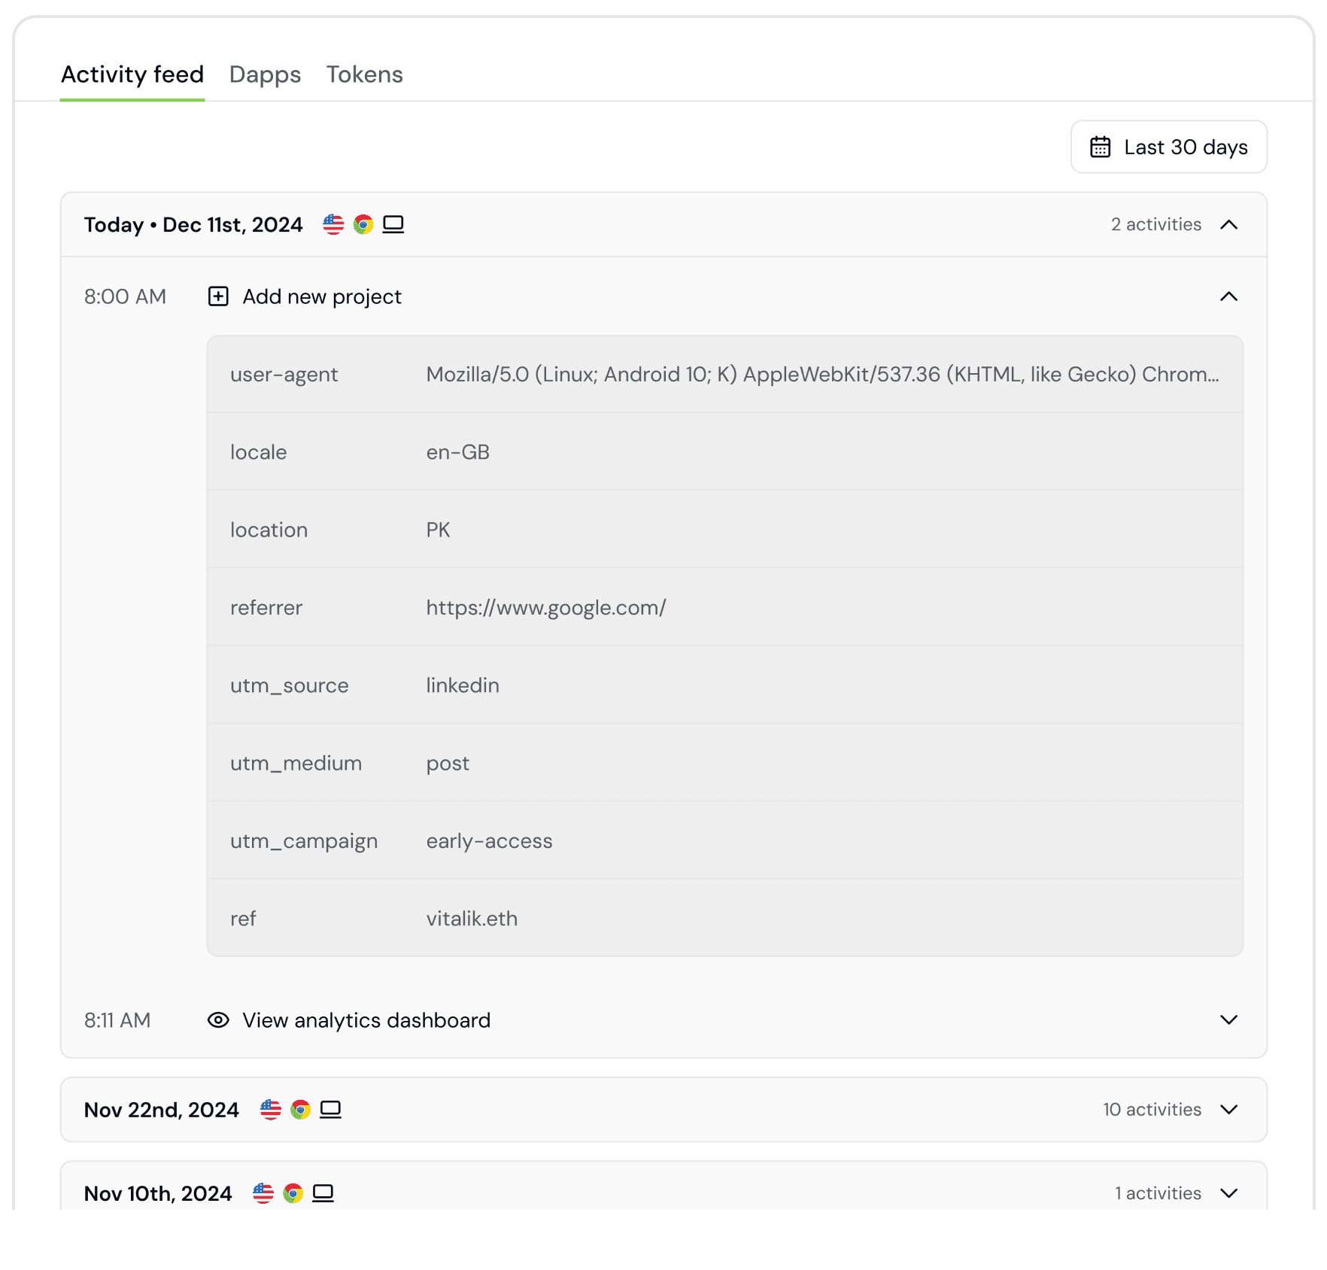Collapse the Add new project details
Viewport: 1327px width, 1270px height.
point(1228,296)
